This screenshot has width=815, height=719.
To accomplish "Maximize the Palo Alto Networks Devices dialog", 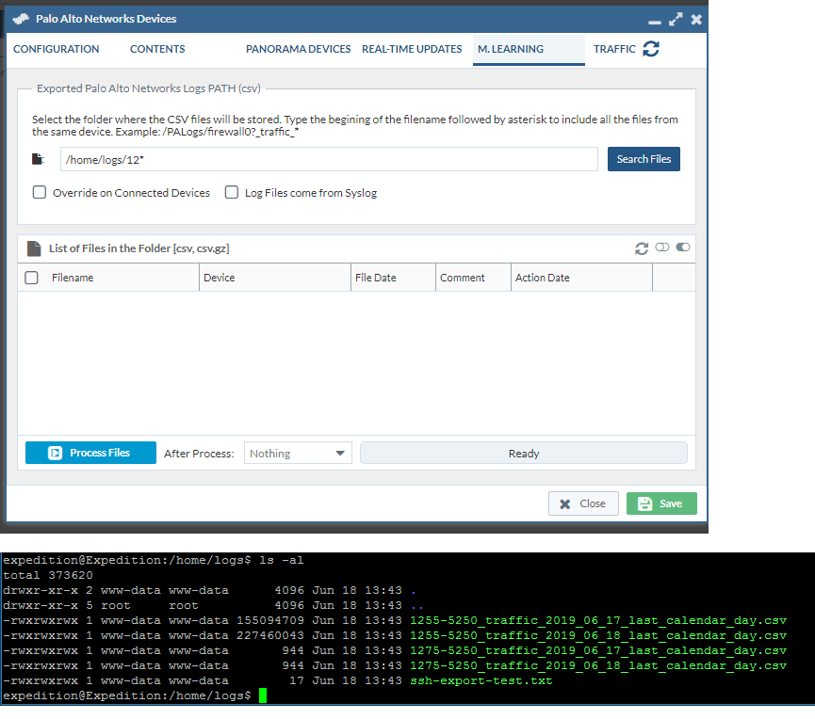I will point(676,19).
